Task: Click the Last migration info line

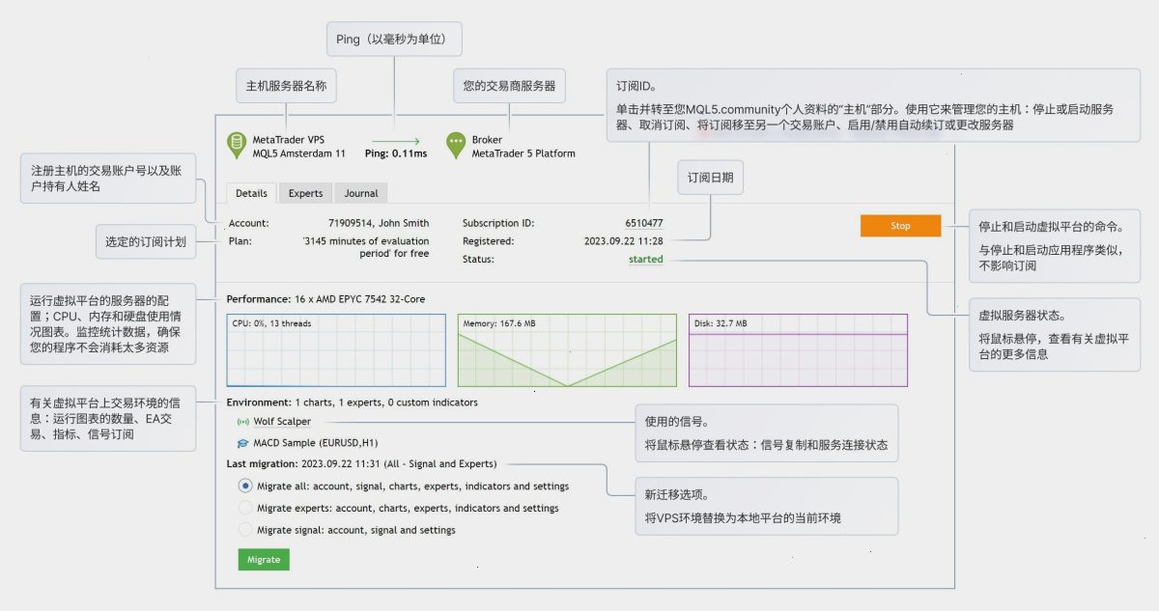Action: coord(361,464)
